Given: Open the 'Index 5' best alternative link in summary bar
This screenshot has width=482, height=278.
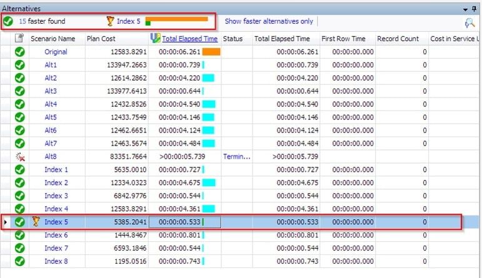Looking at the screenshot, I should 129,21.
